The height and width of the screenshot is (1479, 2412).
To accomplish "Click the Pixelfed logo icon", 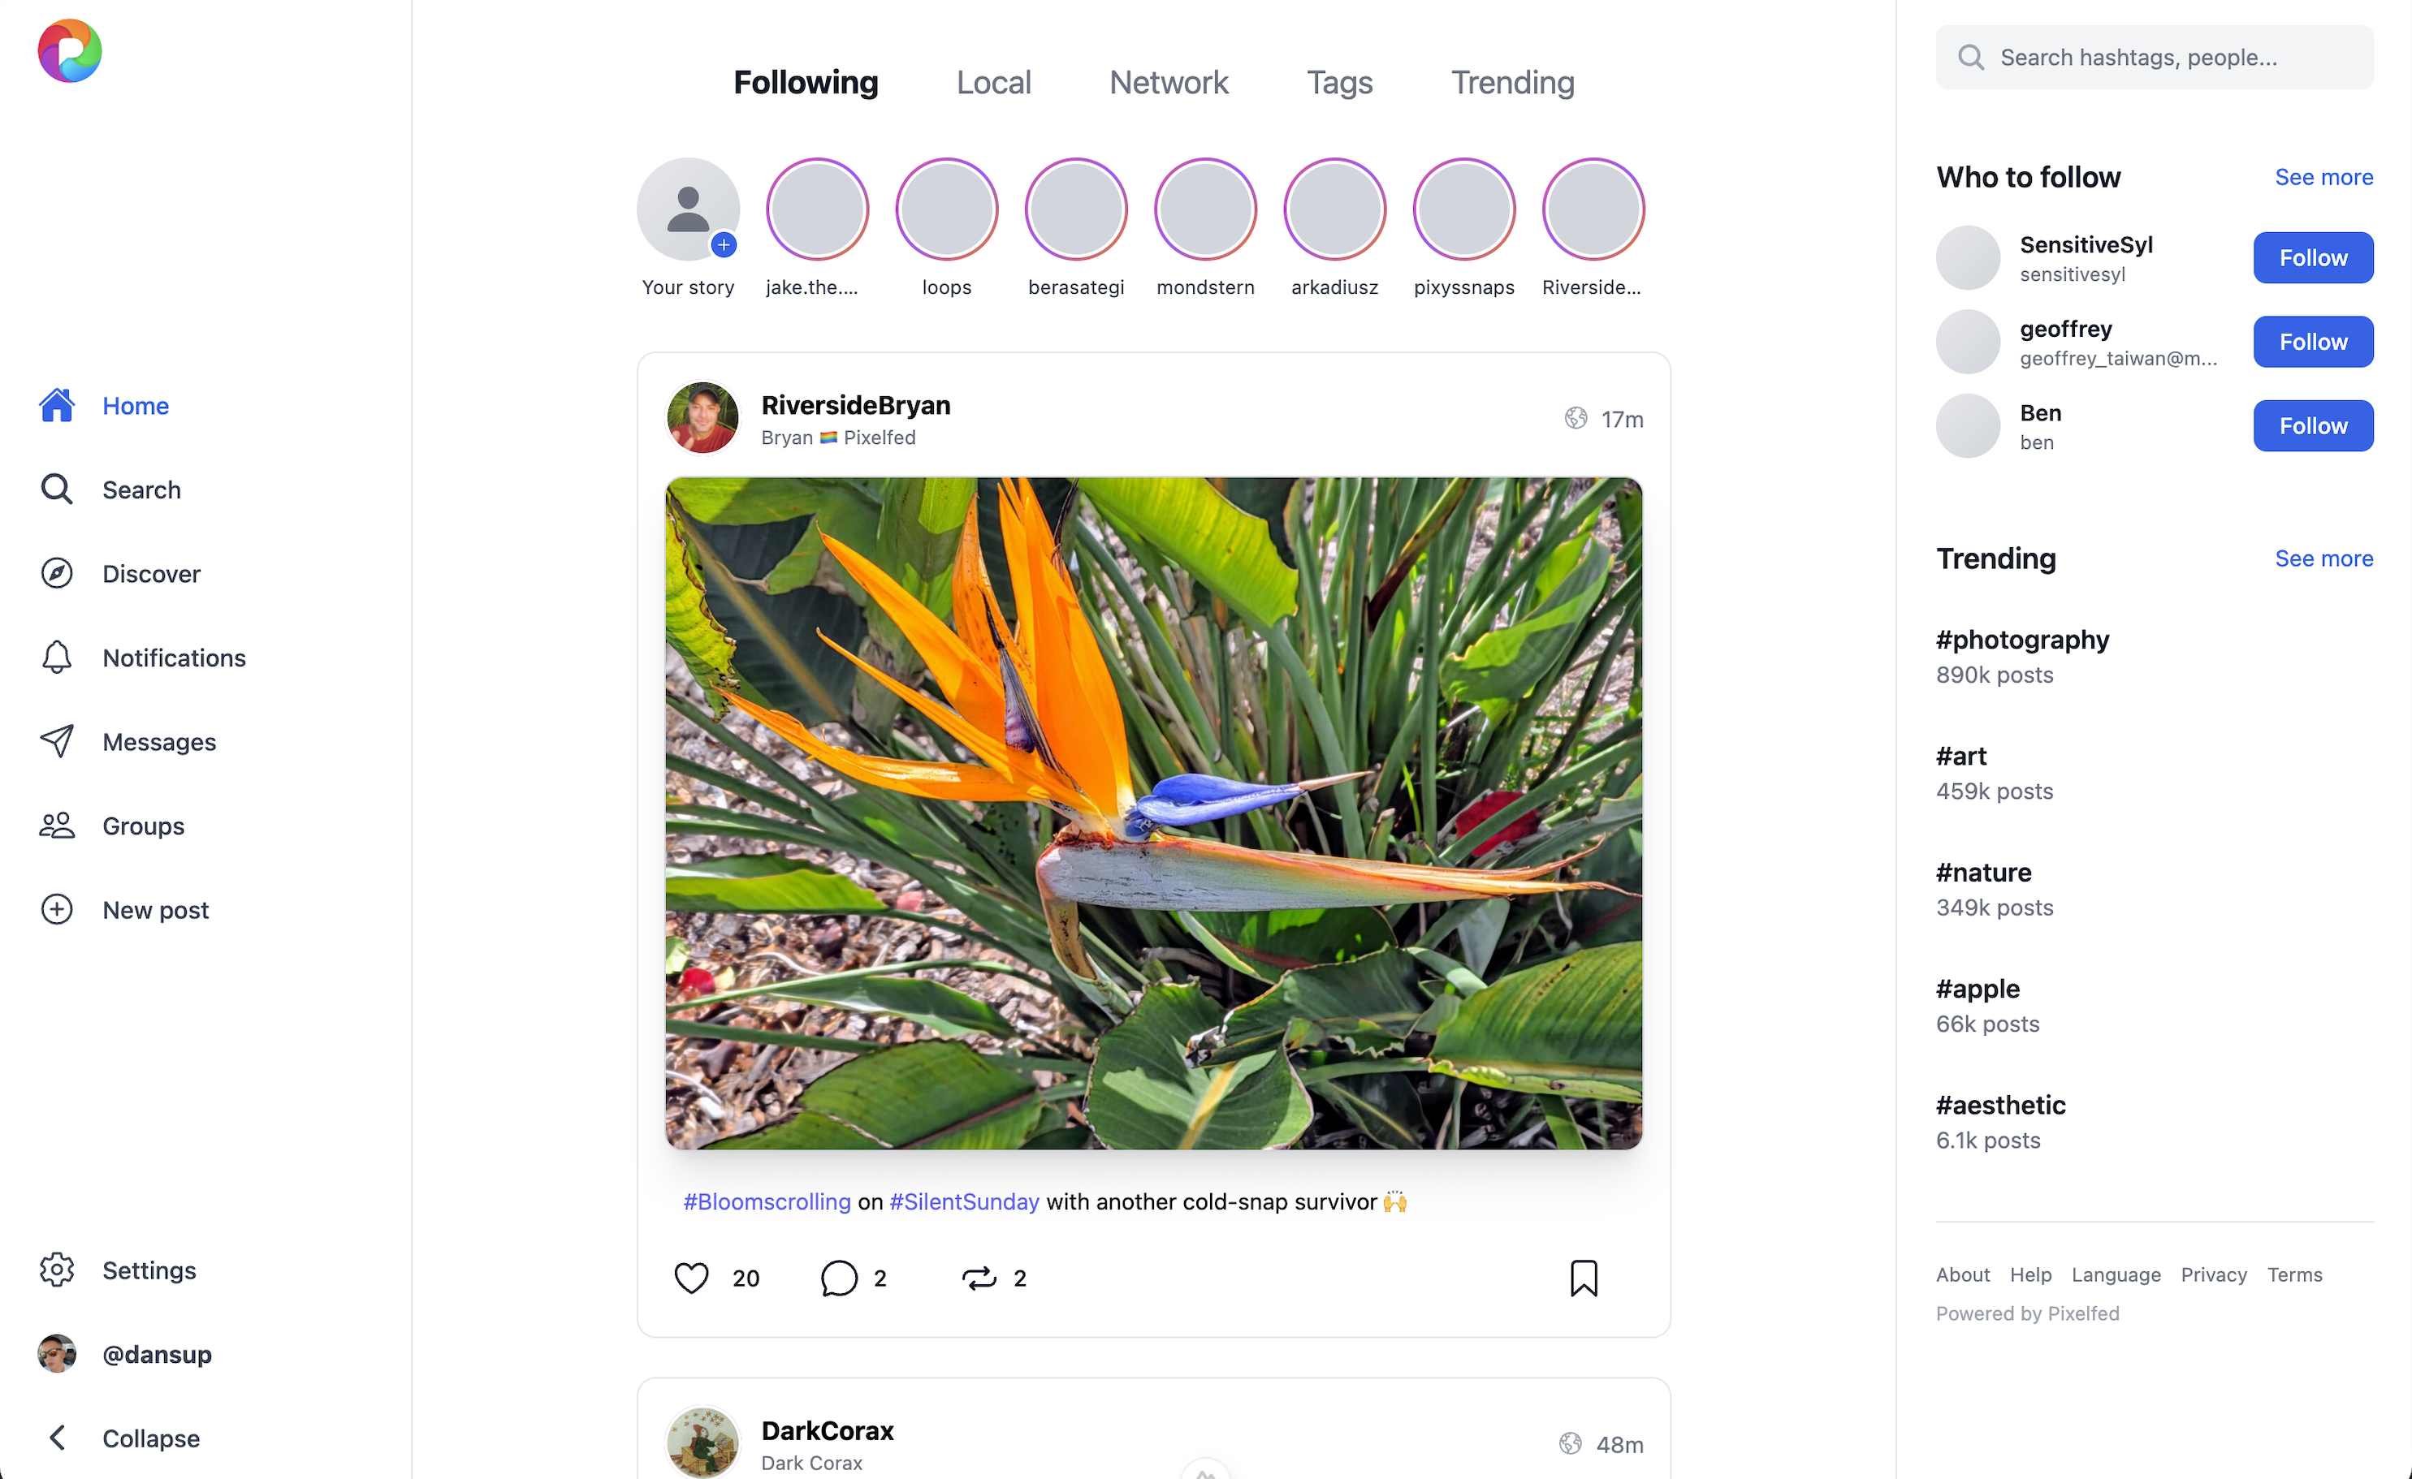I will pyautogui.click(x=70, y=51).
